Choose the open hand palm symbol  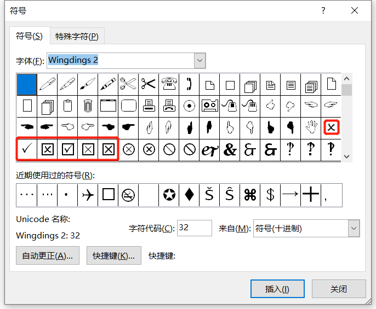coord(311,127)
